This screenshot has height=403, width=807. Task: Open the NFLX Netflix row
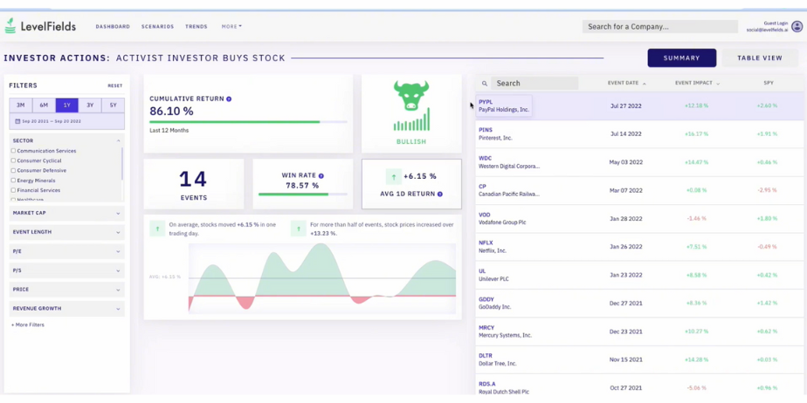click(639, 247)
